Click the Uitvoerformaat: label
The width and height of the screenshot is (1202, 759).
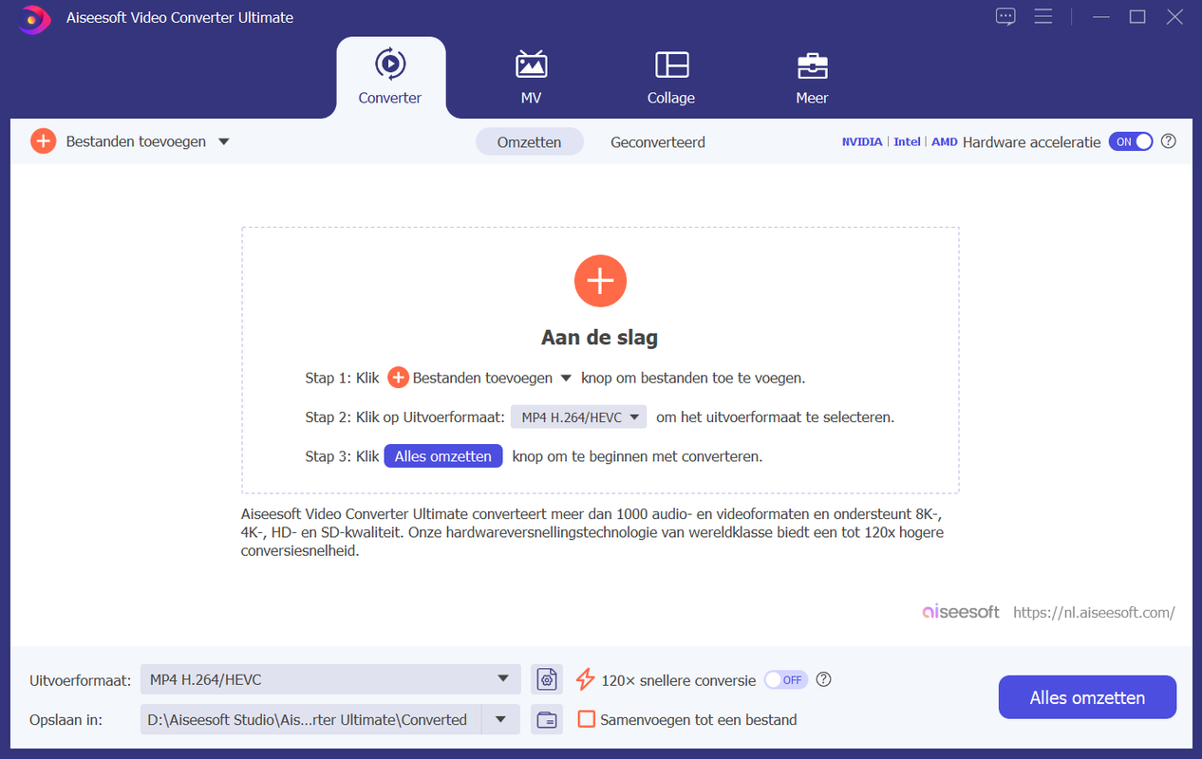coord(79,679)
